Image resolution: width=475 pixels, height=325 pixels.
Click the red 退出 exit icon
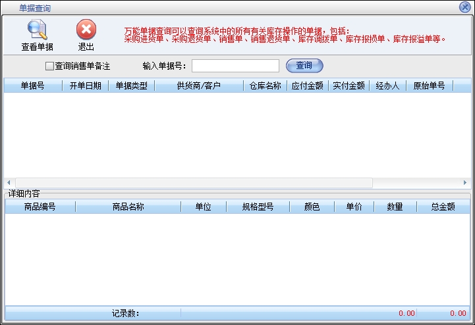pos(86,30)
